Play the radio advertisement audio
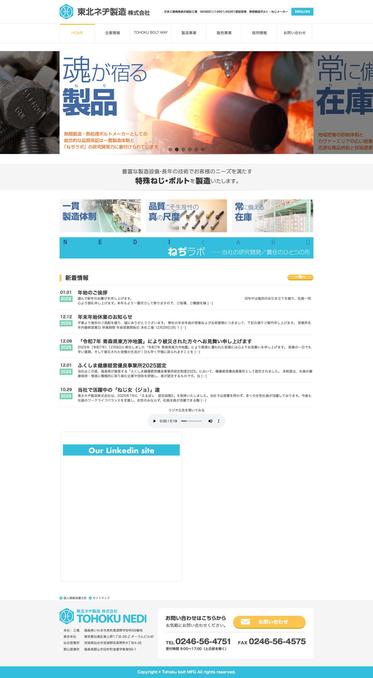Image resolution: width=373 pixels, height=678 pixels. [x=154, y=421]
